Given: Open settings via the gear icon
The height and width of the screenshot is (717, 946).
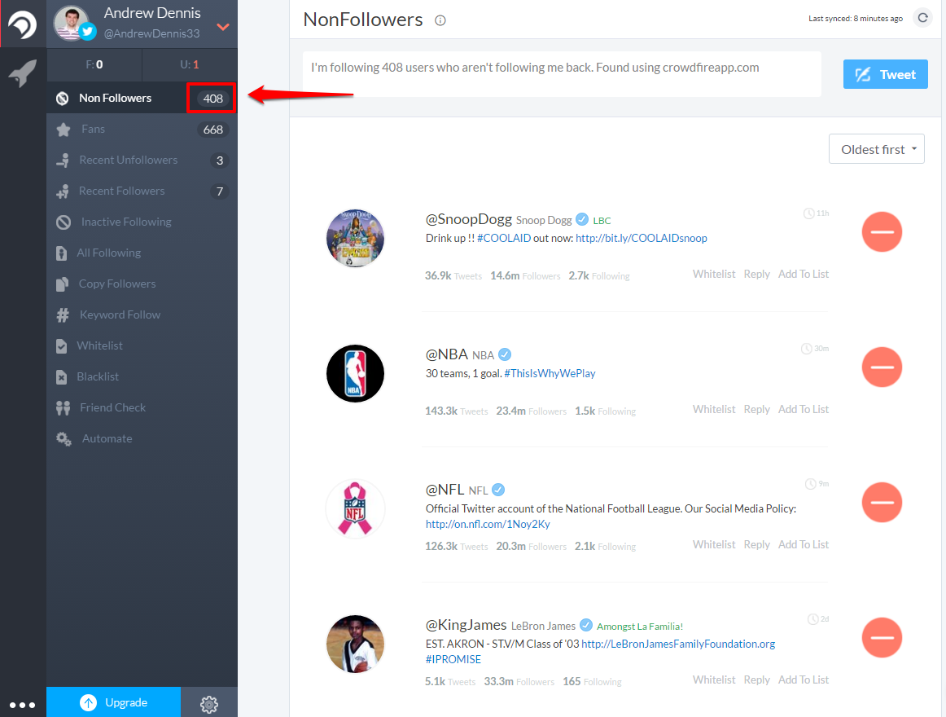Looking at the screenshot, I should 209,702.
